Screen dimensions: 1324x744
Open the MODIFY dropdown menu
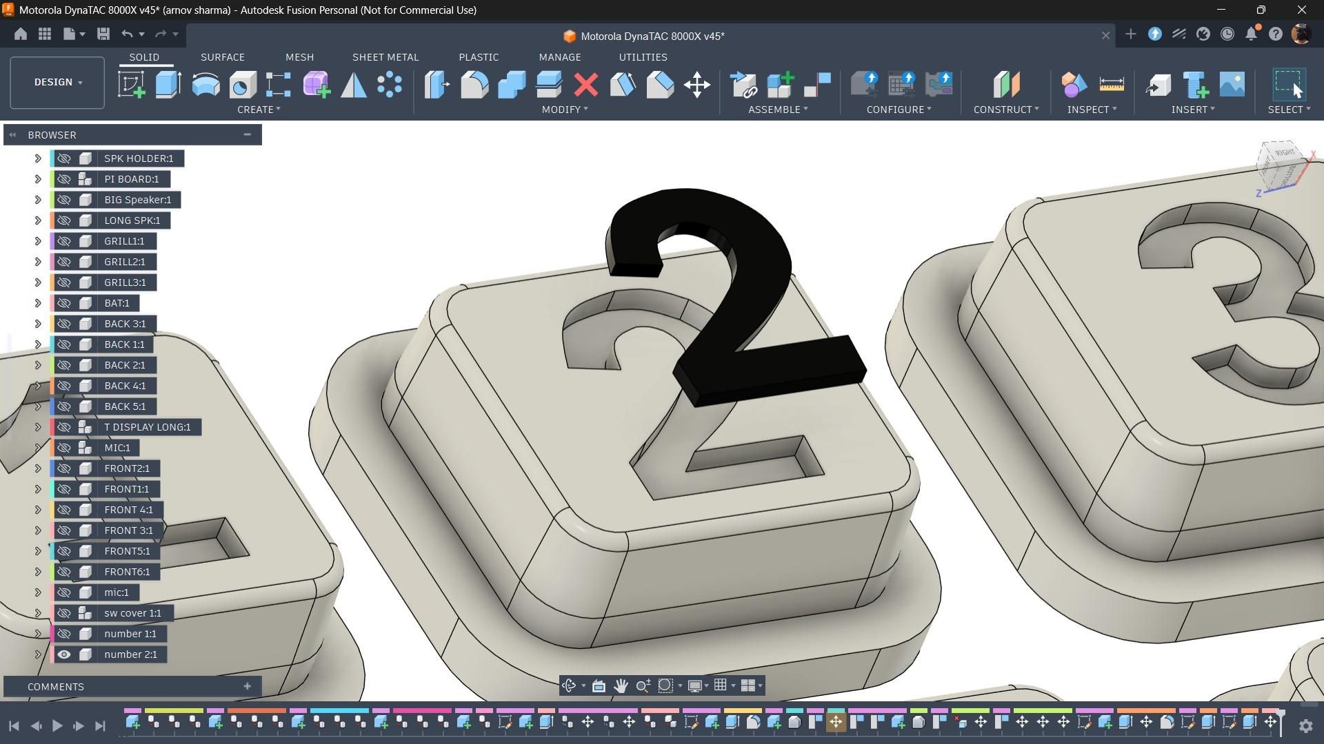coord(565,110)
